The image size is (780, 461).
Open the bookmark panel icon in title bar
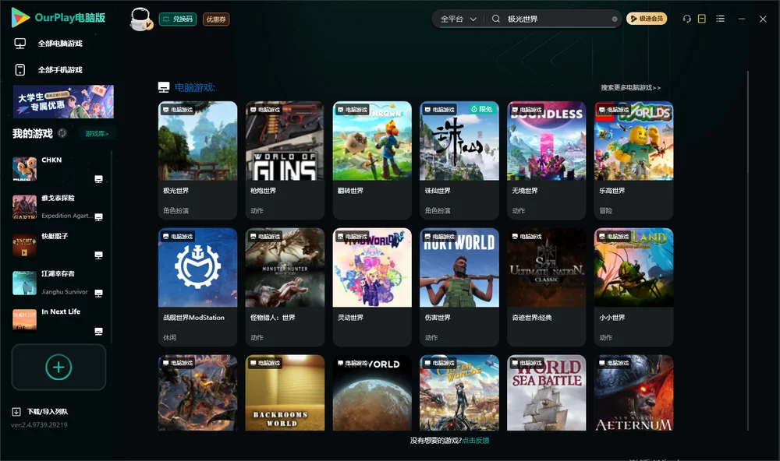[702, 19]
